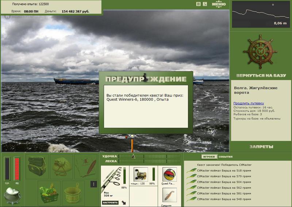This screenshot has width=292, height=207.
Task: Switch to the СОБЫТИЯ tab
Action: pos(226,157)
